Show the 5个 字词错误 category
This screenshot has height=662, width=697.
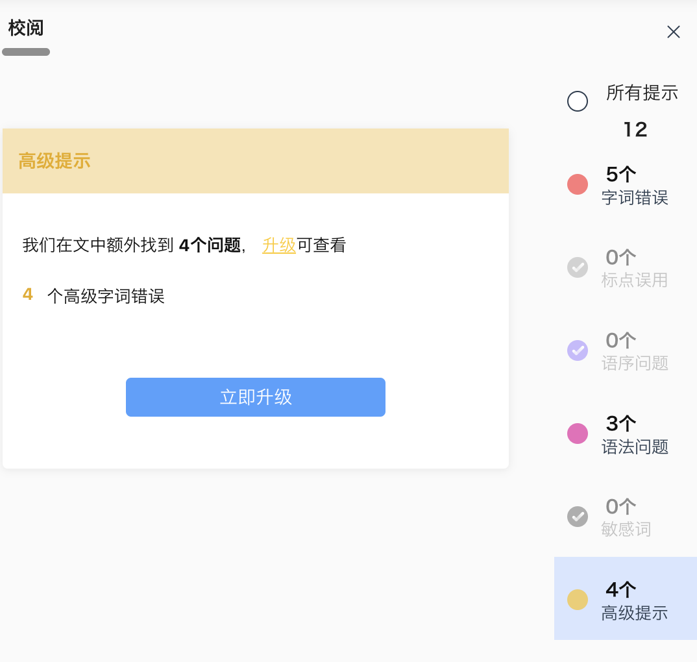[634, 186]
